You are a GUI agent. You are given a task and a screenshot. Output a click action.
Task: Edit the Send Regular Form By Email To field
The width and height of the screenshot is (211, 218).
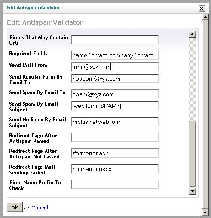coord(115,79)
